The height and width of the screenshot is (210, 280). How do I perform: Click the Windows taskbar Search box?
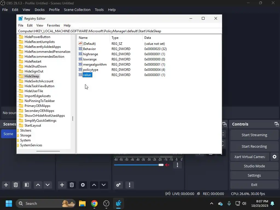click(x=46, y=203)
